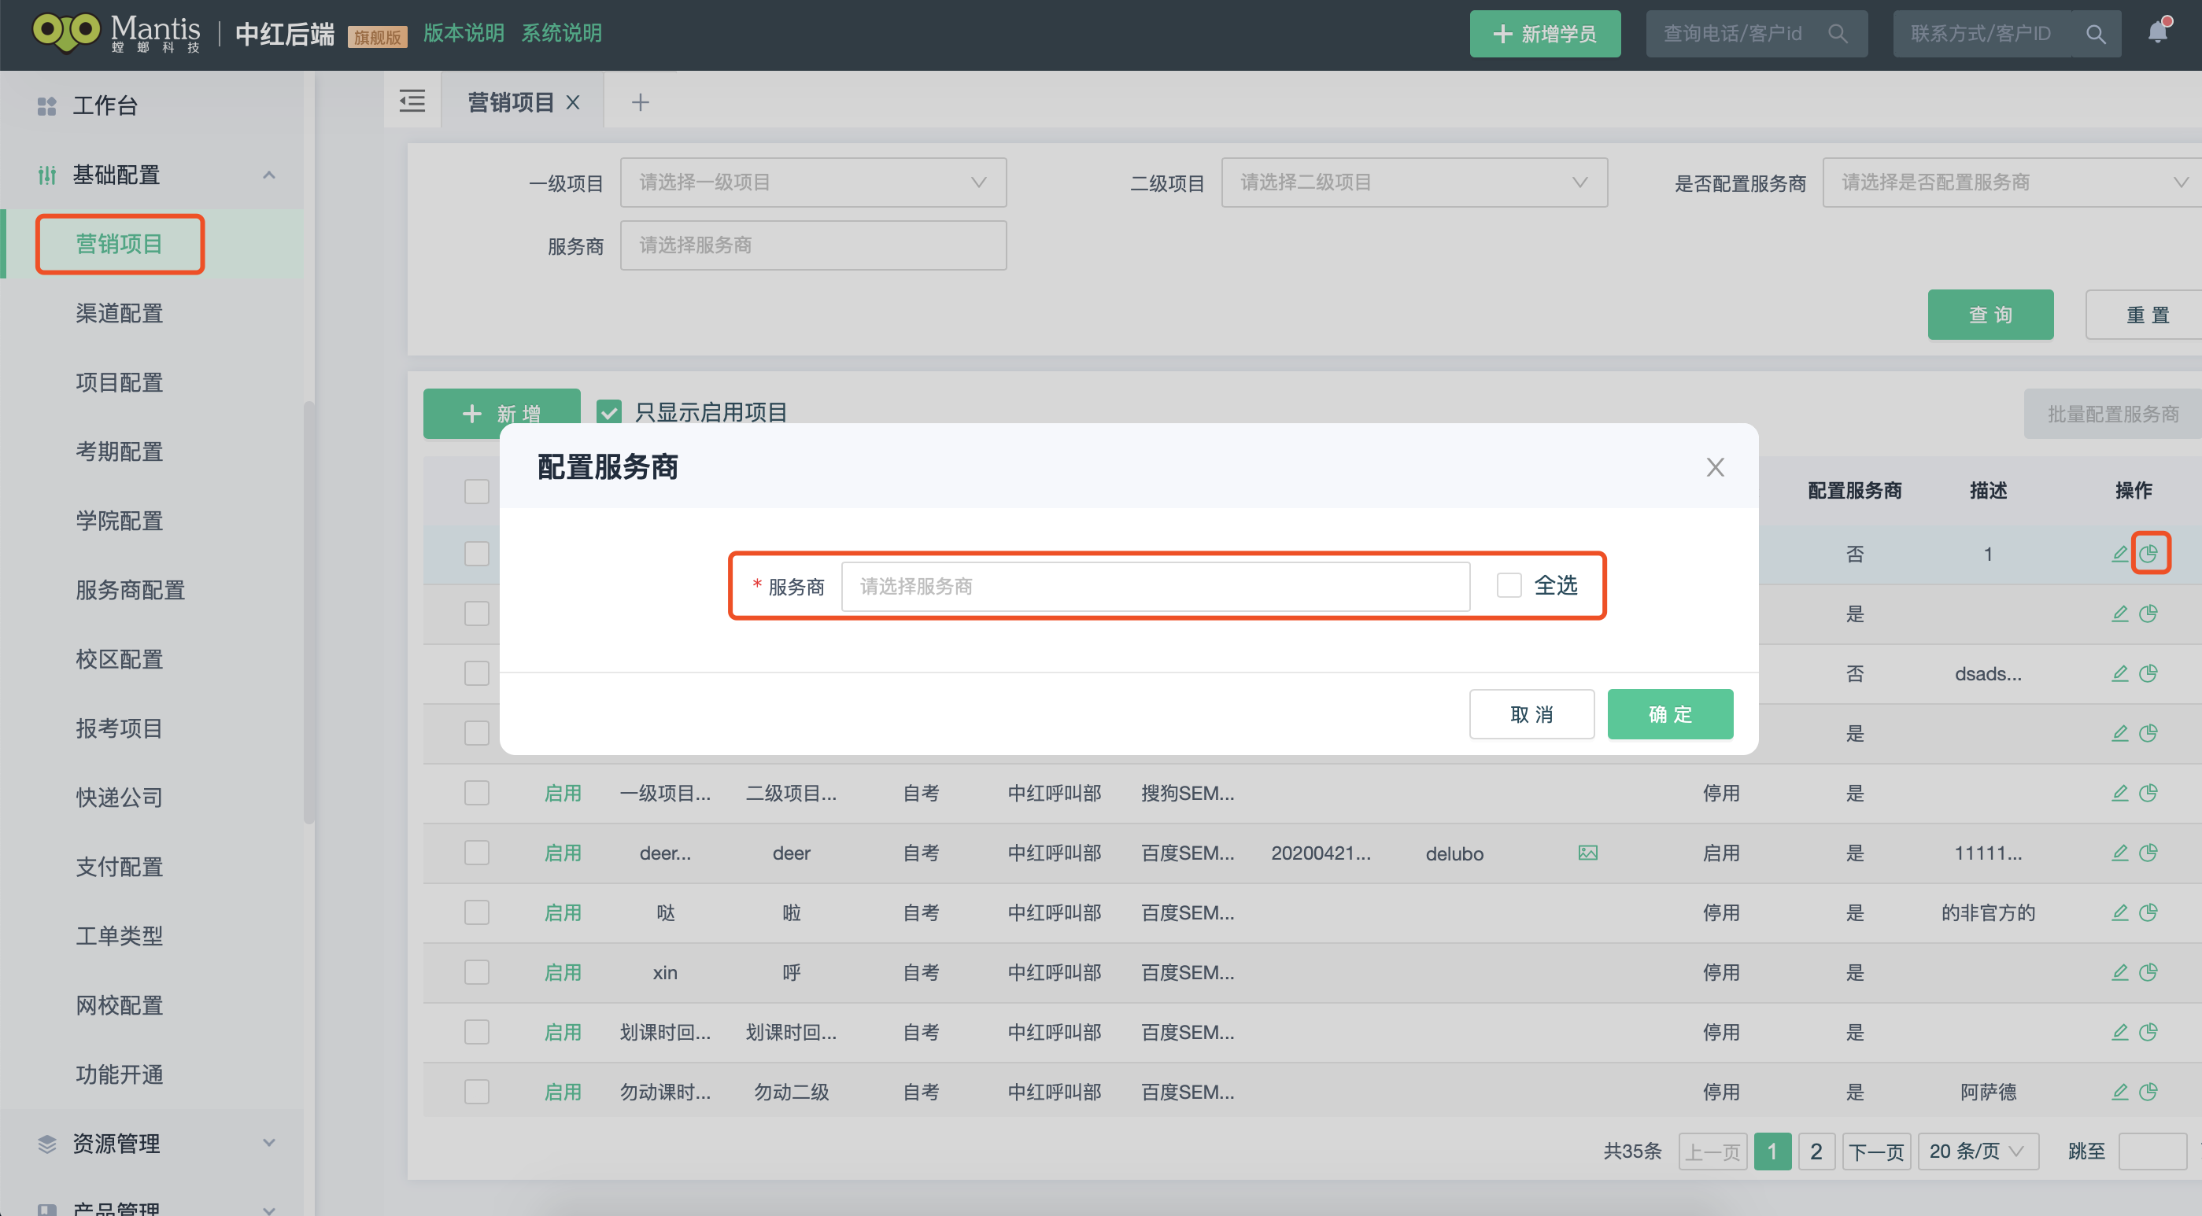Image resolution: width=2202 pixels, height=1216 pixels.
Task: Click the sidebar collapse menu icon
Action: (x=412, y=101)
